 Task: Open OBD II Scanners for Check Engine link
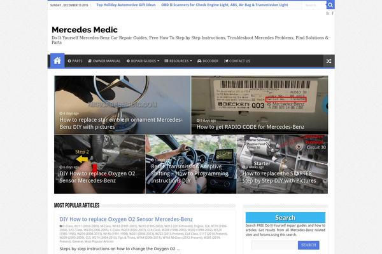click(225, 5)
